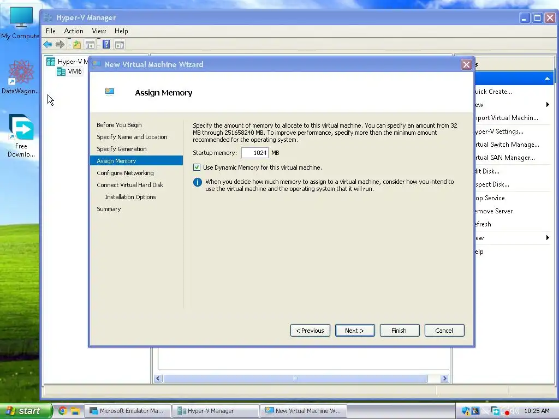
Task: Click the red recording tray icon
Action: point(506,412)
